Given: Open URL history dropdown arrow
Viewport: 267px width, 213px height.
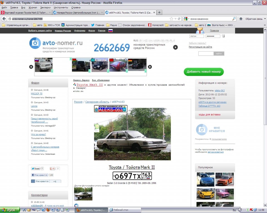Looking at the screenshot, I should point(175,19).
